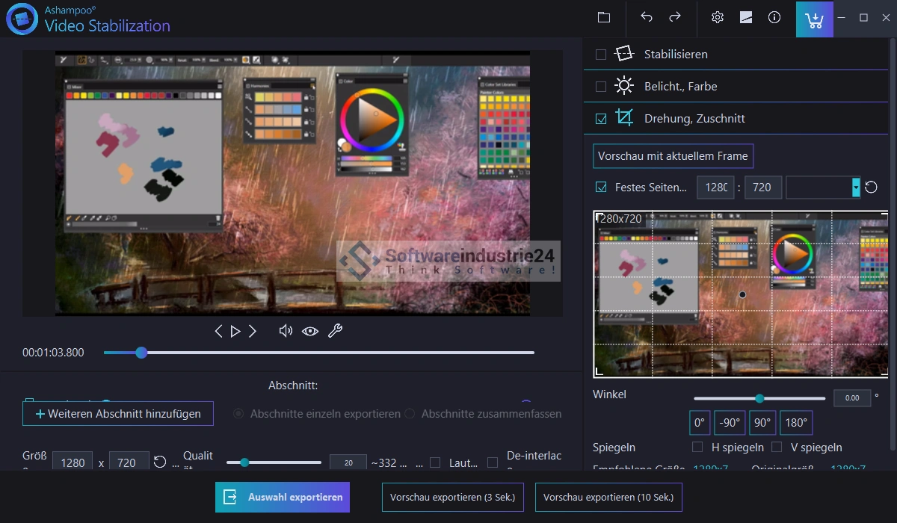Play the video with the play button
Image resolution: width=897 pixels, height=523 pixels.
235,331
